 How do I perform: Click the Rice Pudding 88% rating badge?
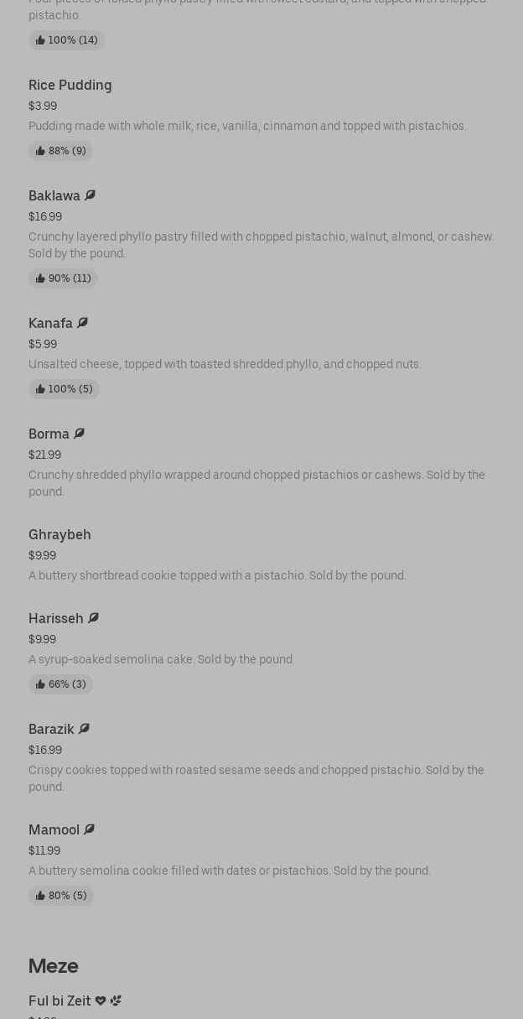[x=60, y=151]
